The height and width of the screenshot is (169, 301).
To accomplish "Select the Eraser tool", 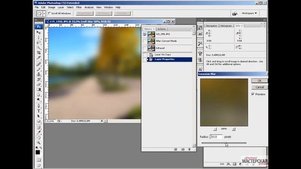I will [x=39, y=84].
